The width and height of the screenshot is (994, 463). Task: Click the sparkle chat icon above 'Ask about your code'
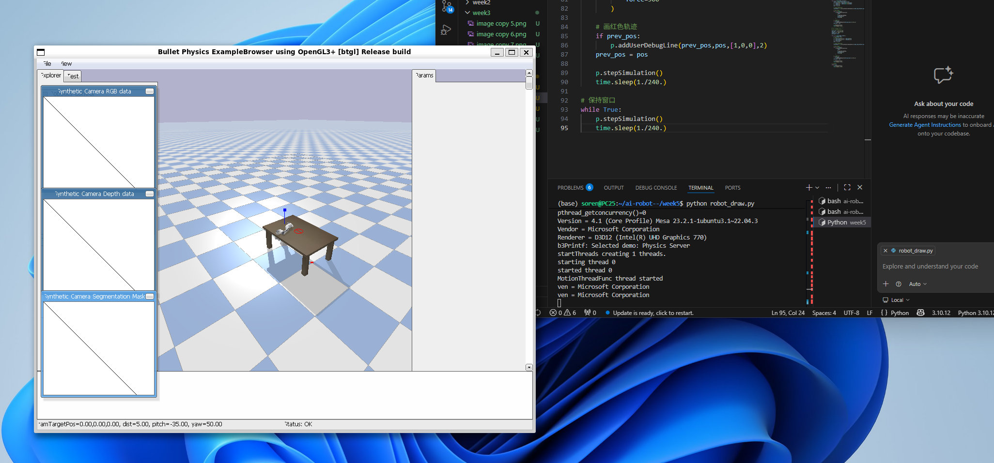(944, 75)
